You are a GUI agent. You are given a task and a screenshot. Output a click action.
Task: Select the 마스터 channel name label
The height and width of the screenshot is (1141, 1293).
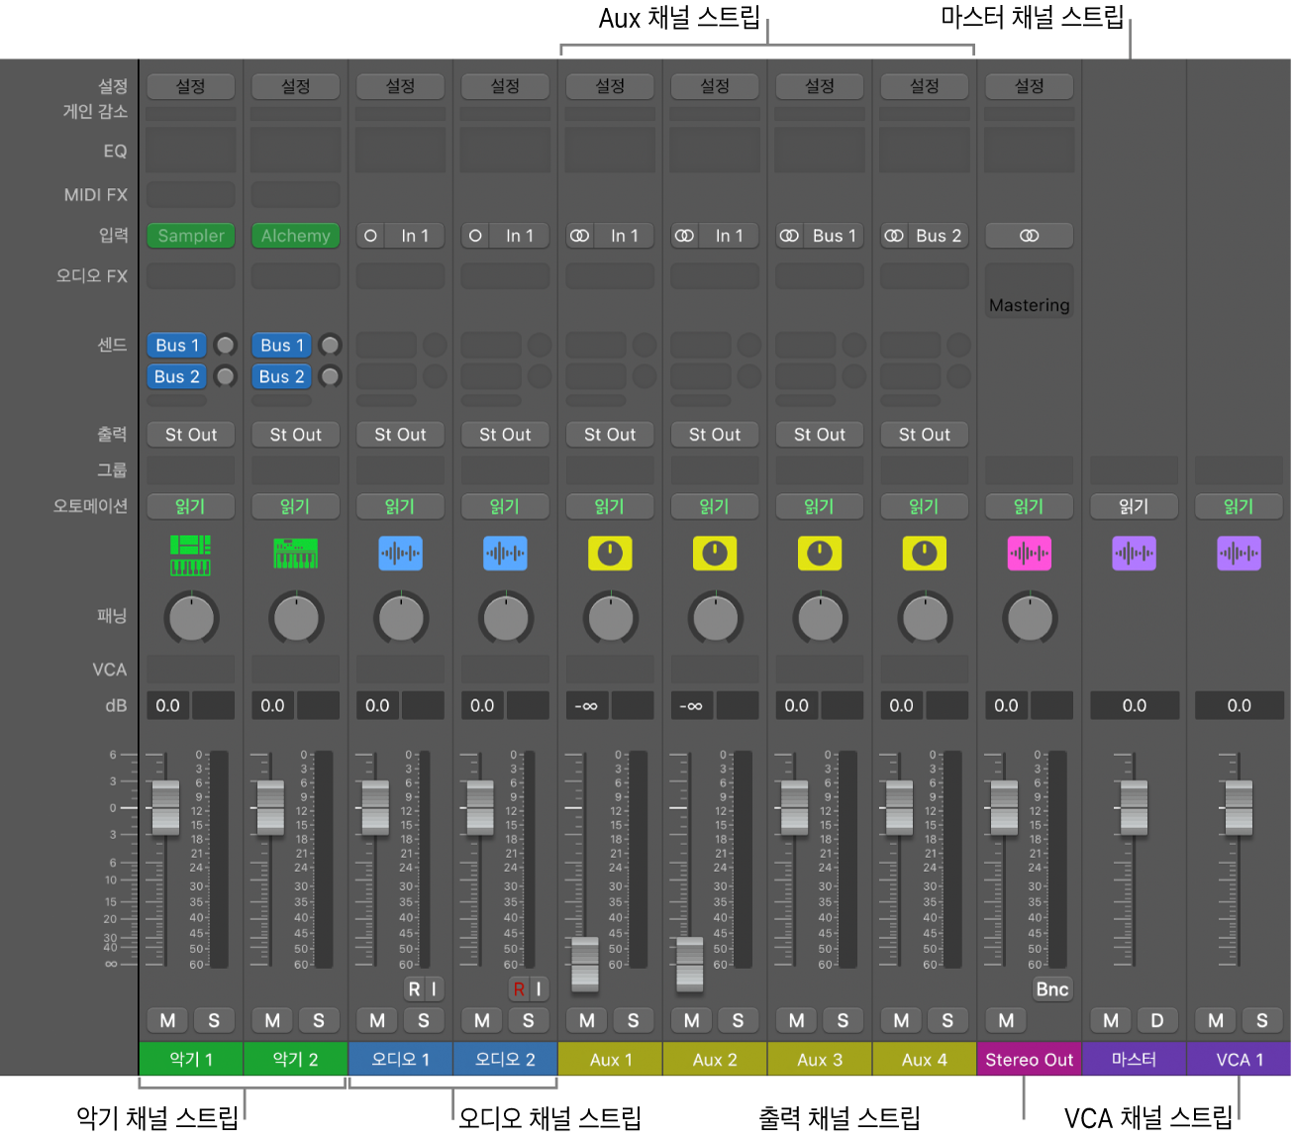pyautogui.click(x=1135, y=1059)
